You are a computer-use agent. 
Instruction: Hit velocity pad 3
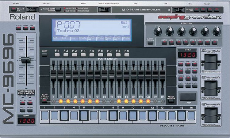tap(64, 115)
